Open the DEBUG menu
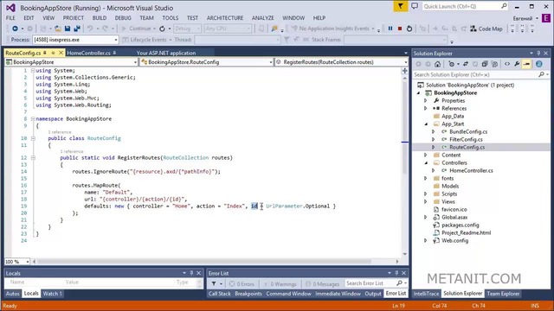Viewport: 554px width, 311px height. 123,18
